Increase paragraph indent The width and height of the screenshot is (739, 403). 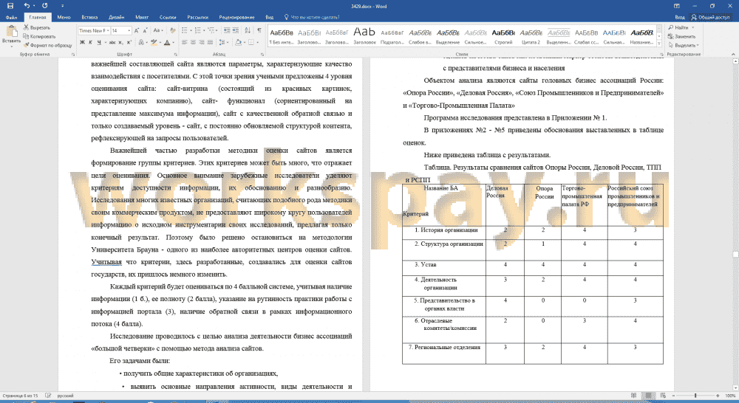236,30
